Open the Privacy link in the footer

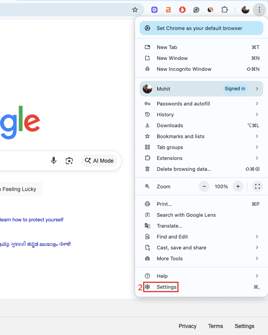tap(187, 326)
